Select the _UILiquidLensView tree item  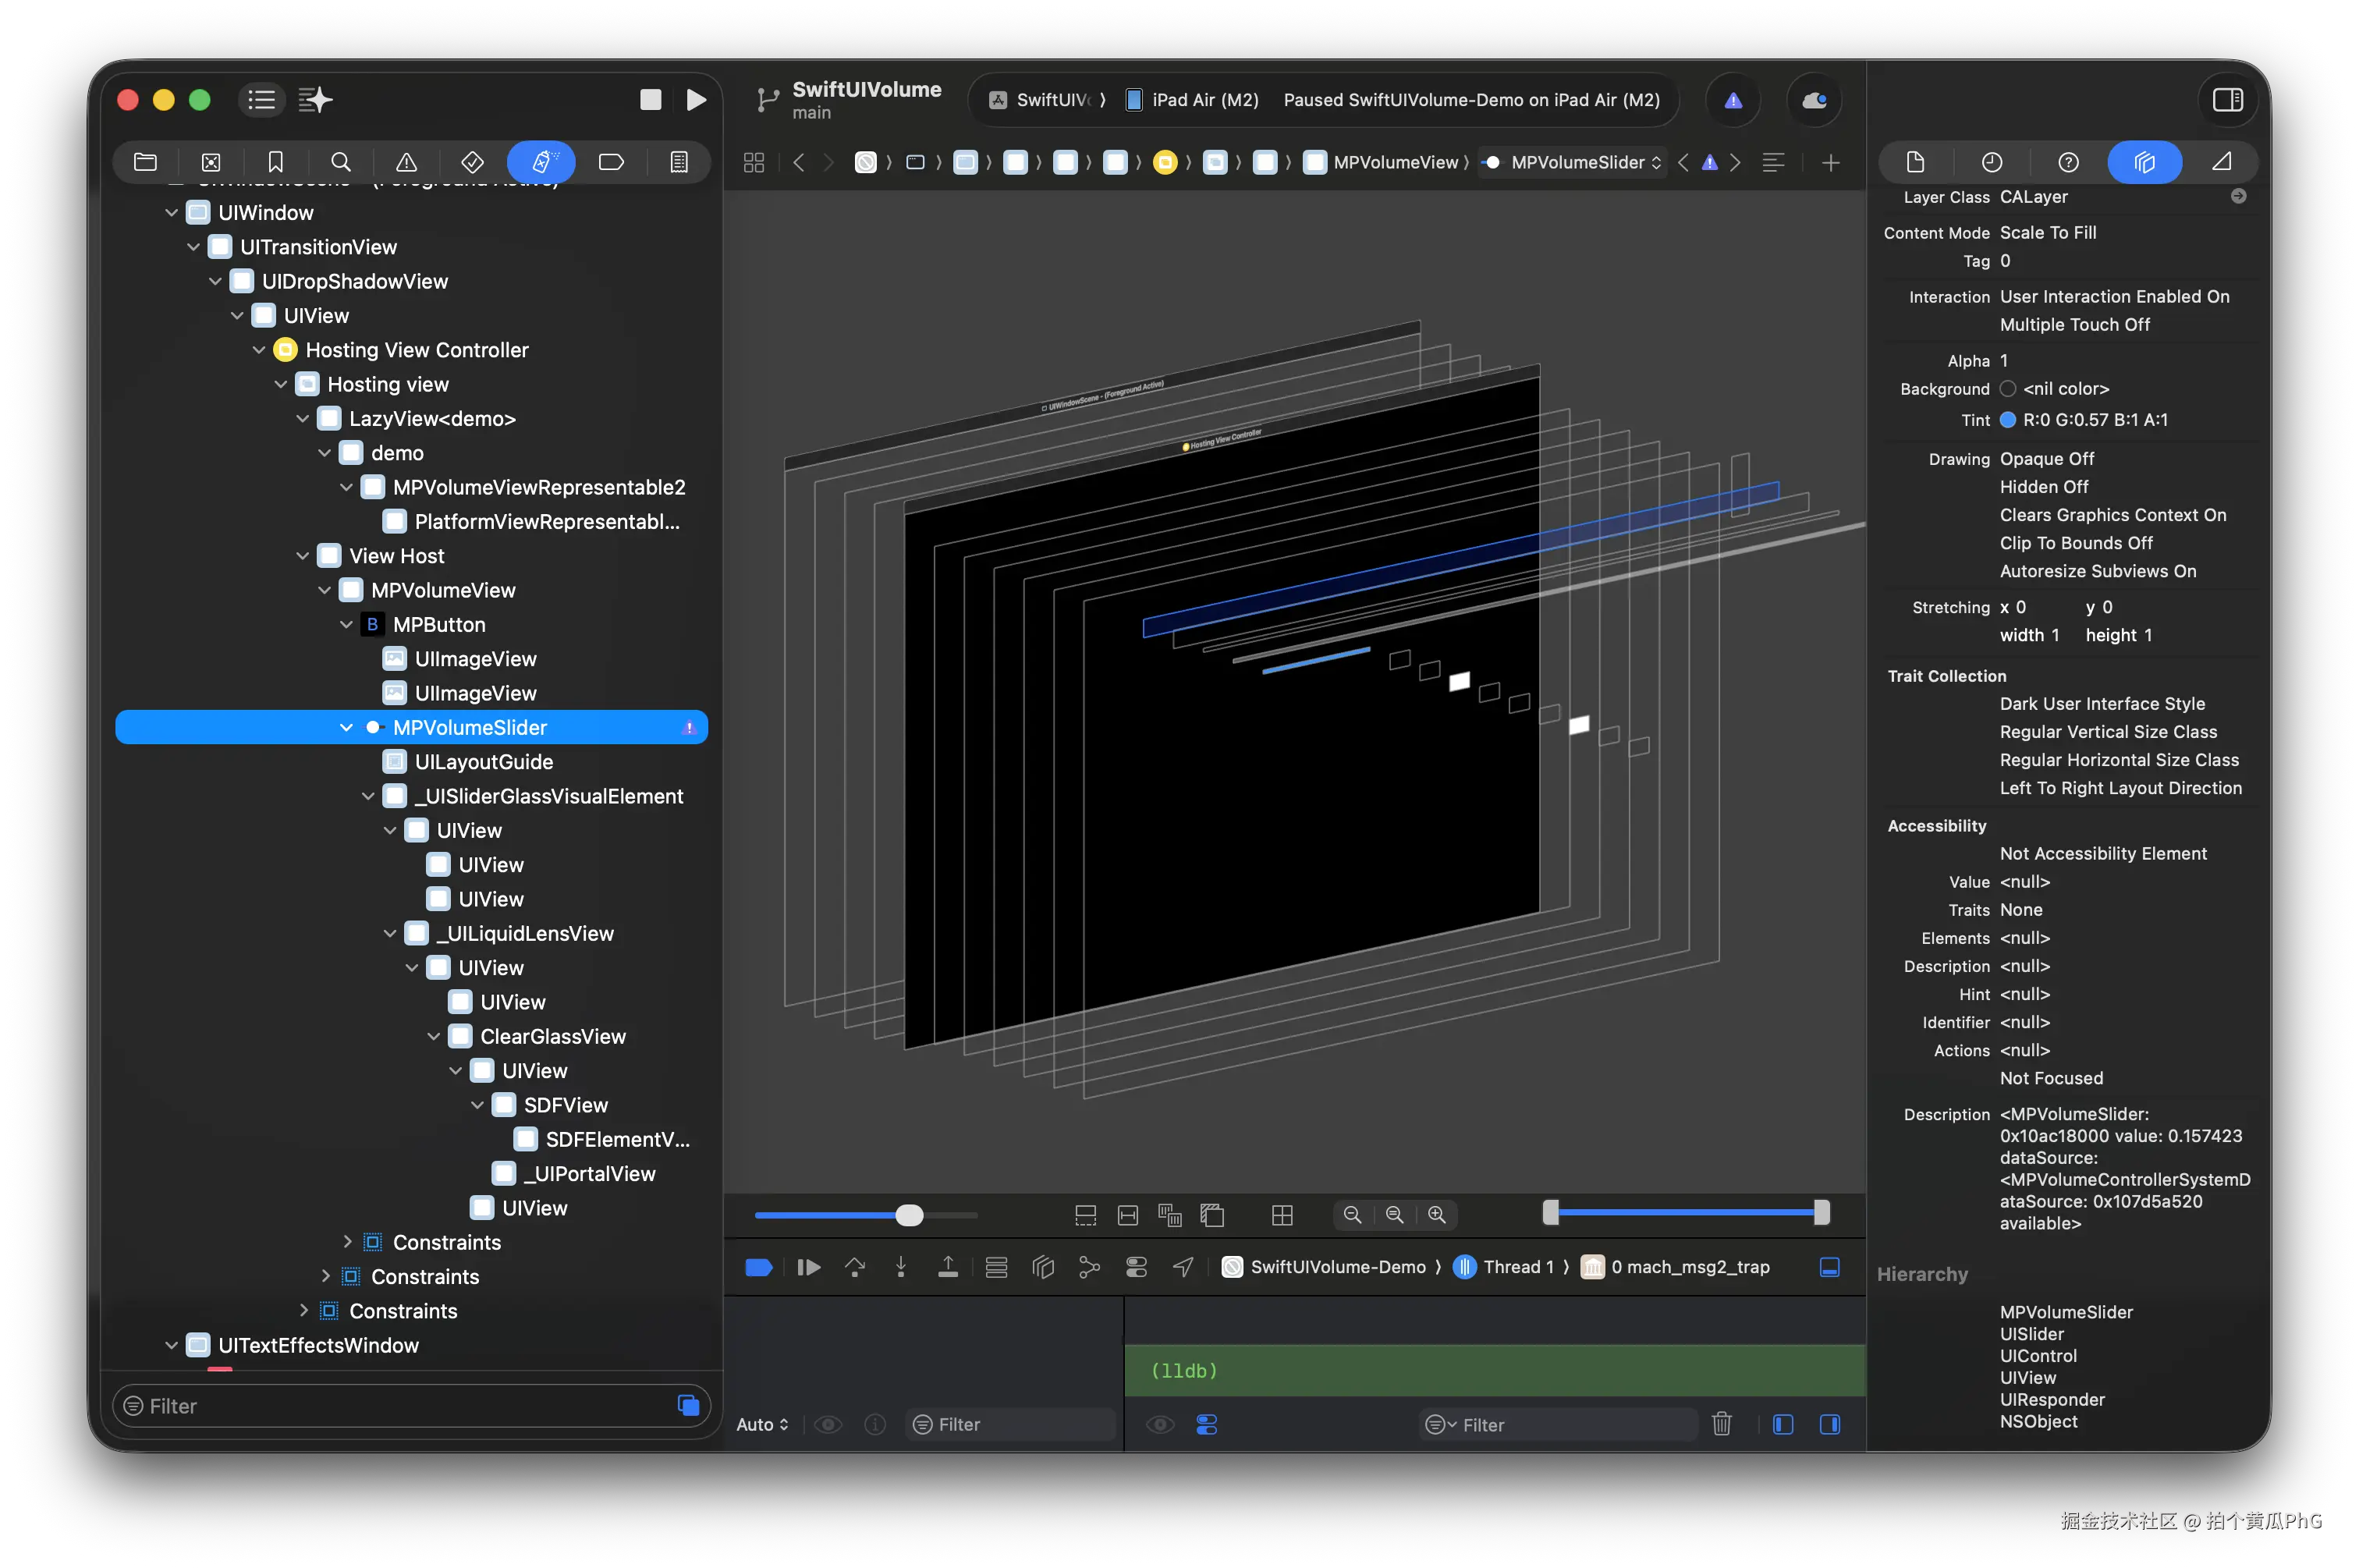coord(529,933)
